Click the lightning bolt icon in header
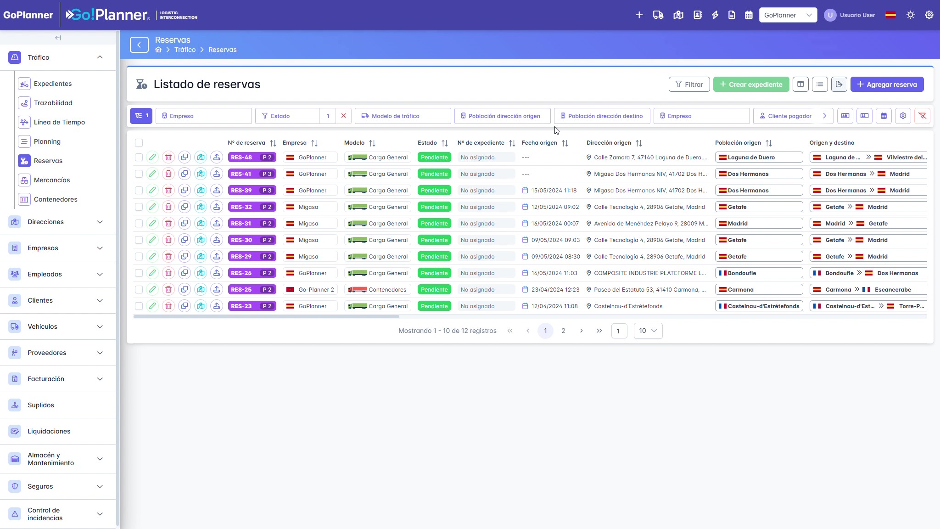The height and width of the screenshot is (529, 940). [x=715, y=15]
